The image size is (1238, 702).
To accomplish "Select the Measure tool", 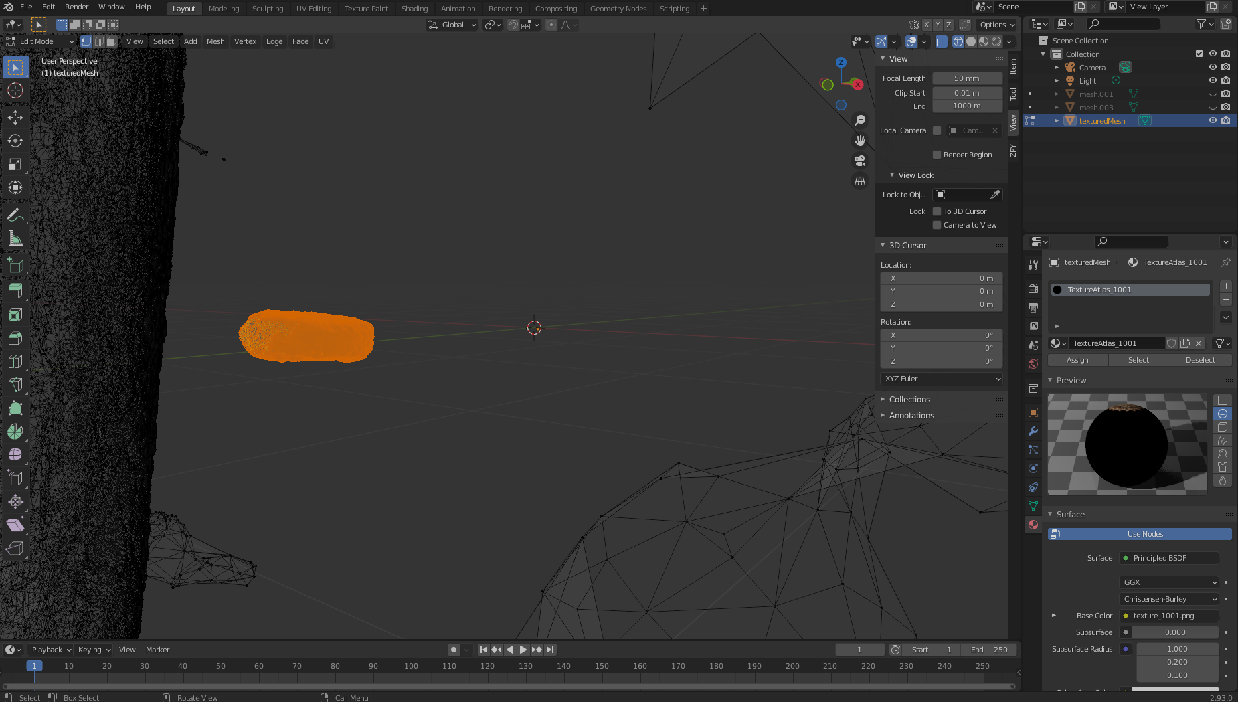I will (15, 239).
